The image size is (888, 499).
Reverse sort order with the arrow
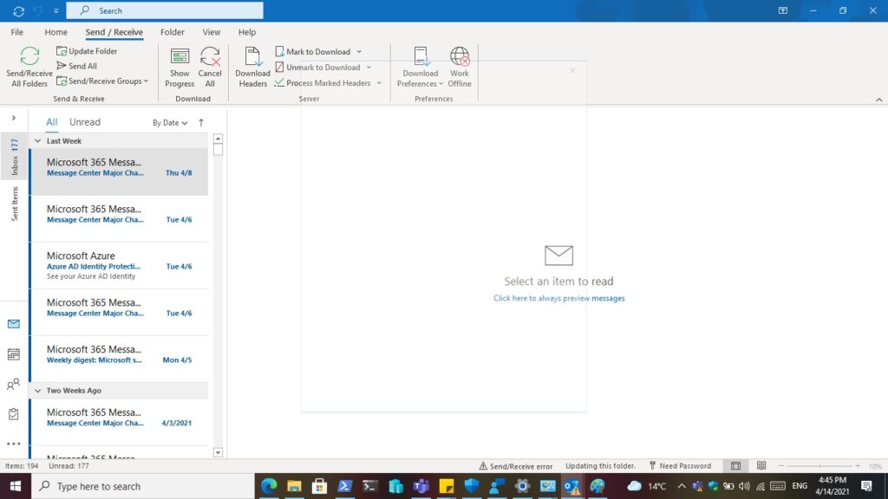coord(201,123)
